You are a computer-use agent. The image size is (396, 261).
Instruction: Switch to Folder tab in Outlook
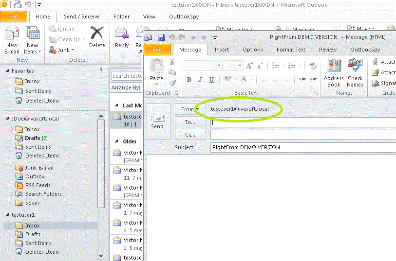point(121,17)
